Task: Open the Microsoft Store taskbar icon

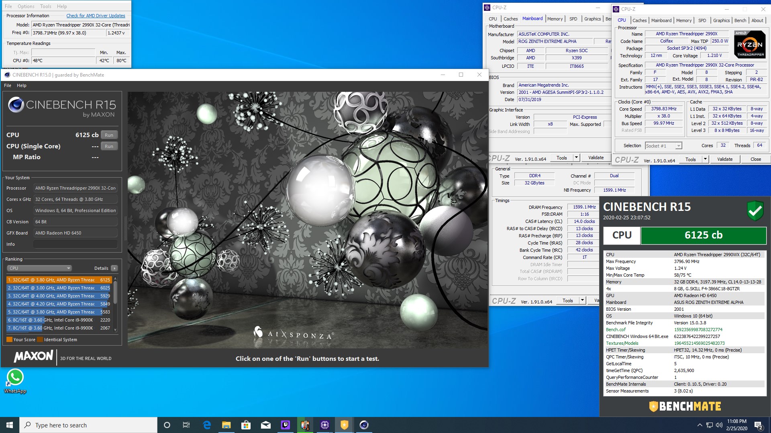Action: tap(246, 425)
